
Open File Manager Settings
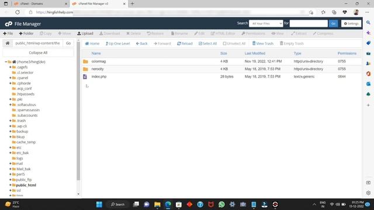tap(351, 23)
